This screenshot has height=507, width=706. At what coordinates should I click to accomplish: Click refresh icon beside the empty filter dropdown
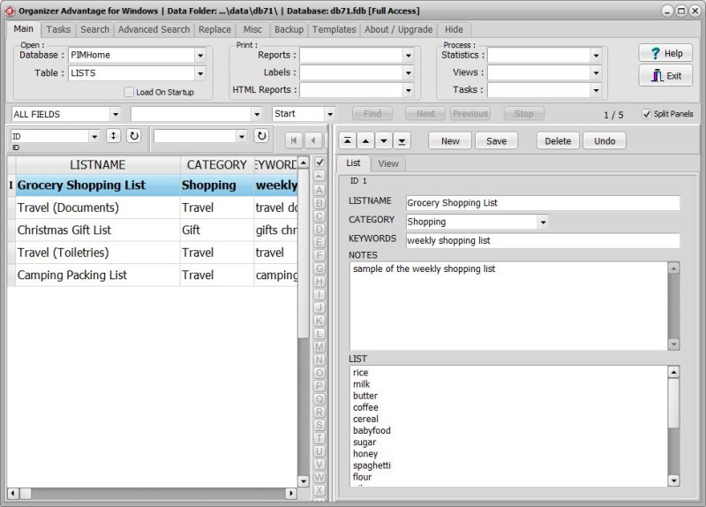[261, 136]
